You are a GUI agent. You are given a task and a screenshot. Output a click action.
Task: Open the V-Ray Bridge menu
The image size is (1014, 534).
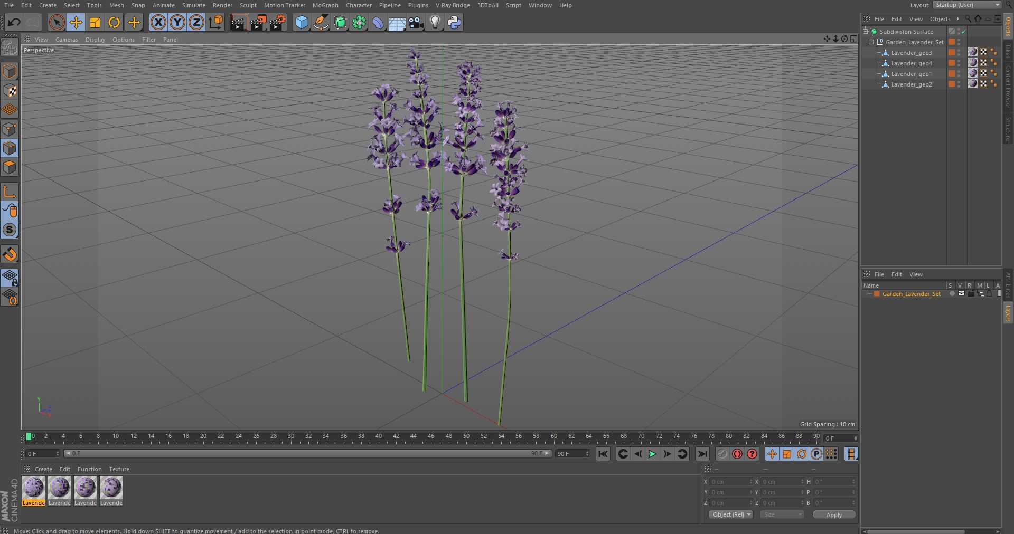[x=453, y=5]
